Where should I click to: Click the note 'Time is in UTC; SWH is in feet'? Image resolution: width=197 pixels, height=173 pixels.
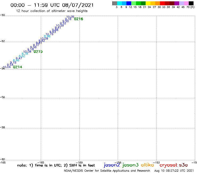pos(56,165)
